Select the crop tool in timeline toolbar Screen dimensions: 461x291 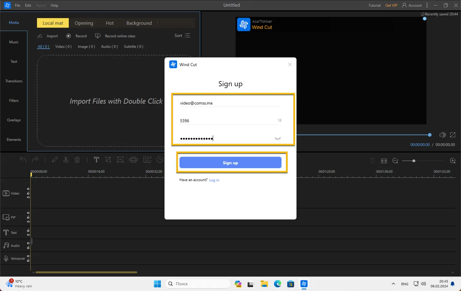point(108,159)
